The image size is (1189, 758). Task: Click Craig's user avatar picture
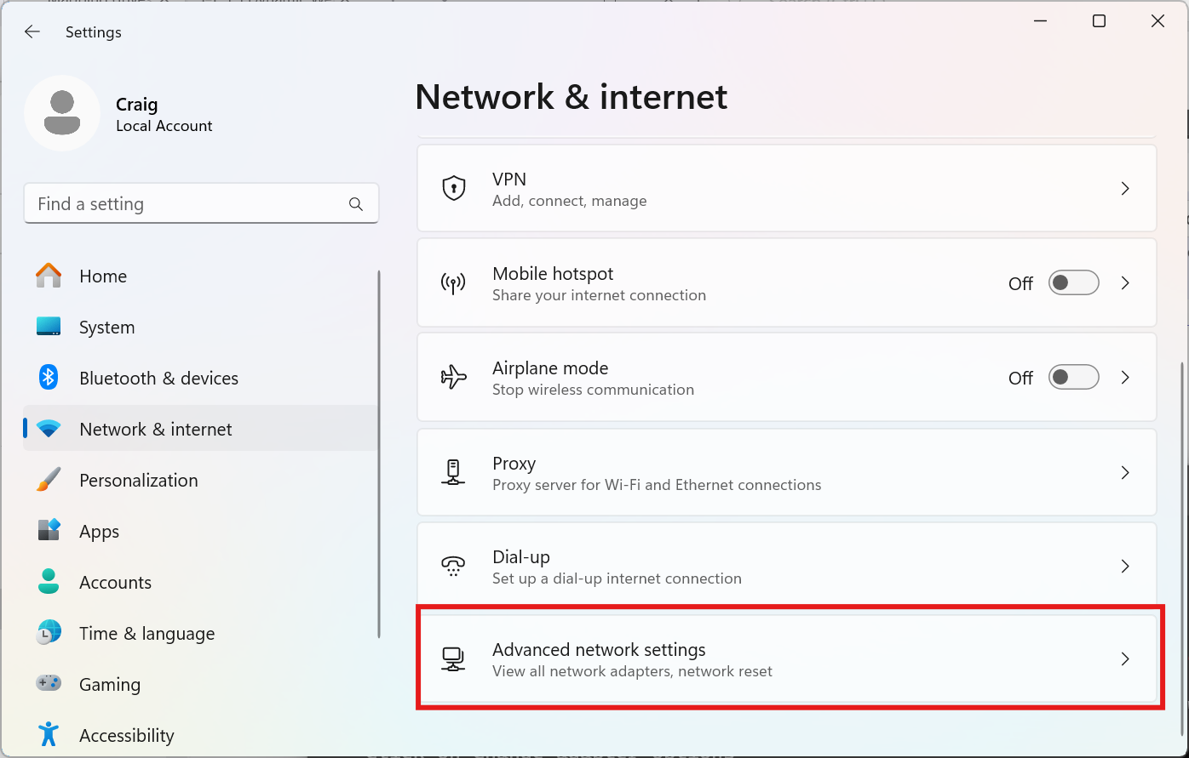tap(62, 113)
